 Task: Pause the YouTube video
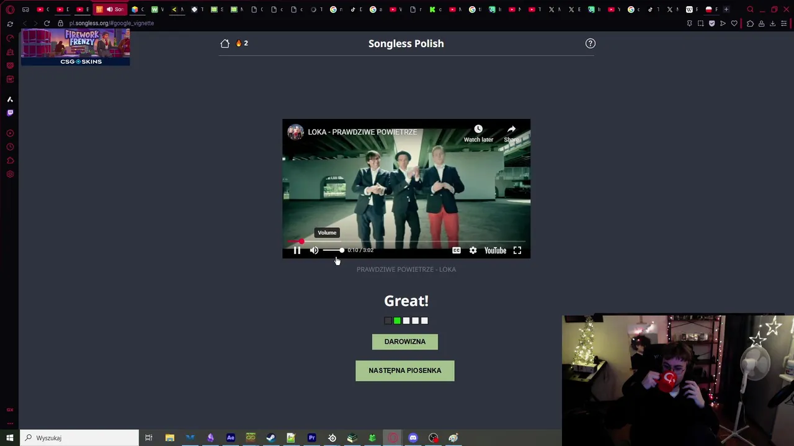297,250
